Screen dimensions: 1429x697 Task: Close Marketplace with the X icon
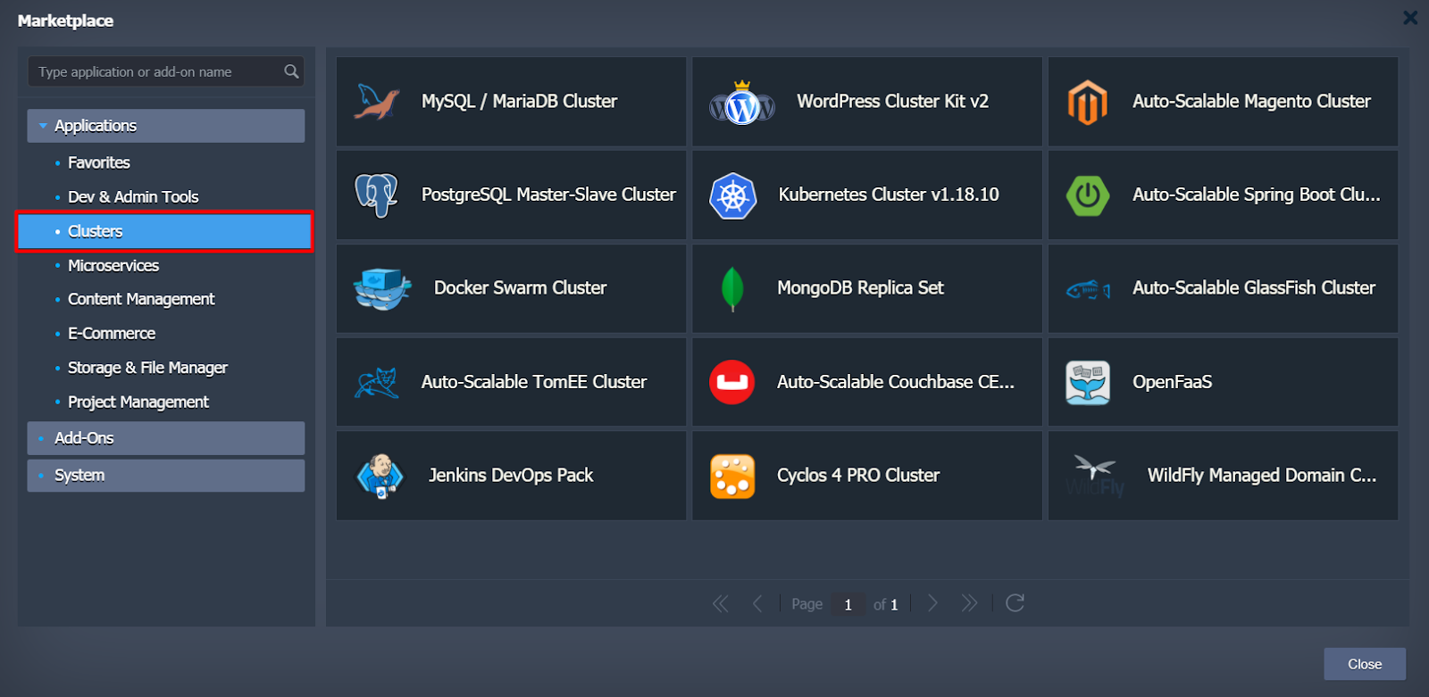click(x=1410, y=18)
